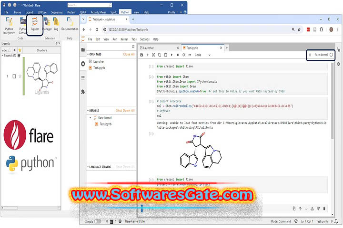The height and width of the screenshot is (228, 343).
Task: Open JupyterLab Kernel menu
Action: coord(124,39)
